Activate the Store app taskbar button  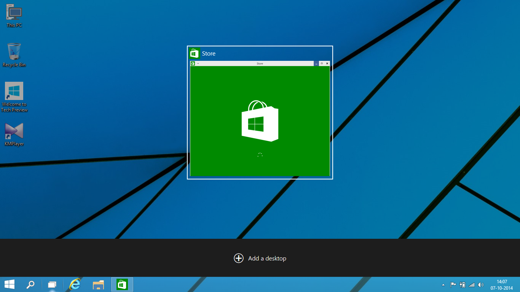click(122, 284)
